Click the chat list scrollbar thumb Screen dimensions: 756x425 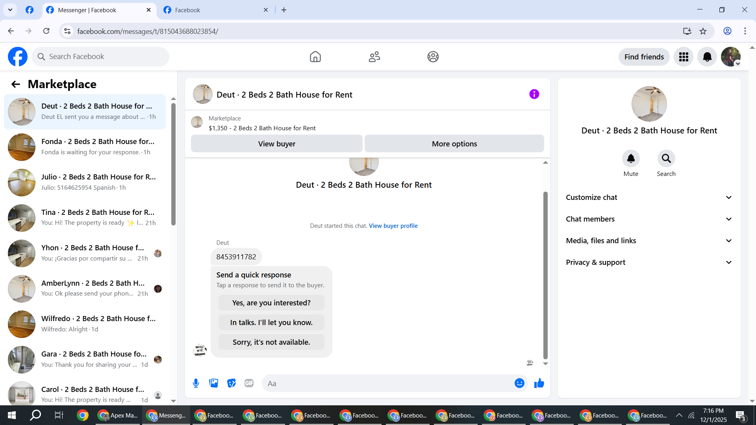click(173, 164)
